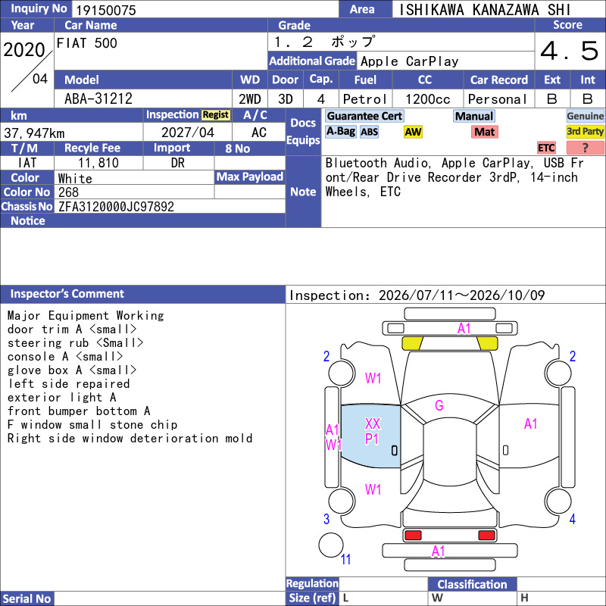Select the spare tire circle marked 11
606x606 pixels.
pos(331,545)
